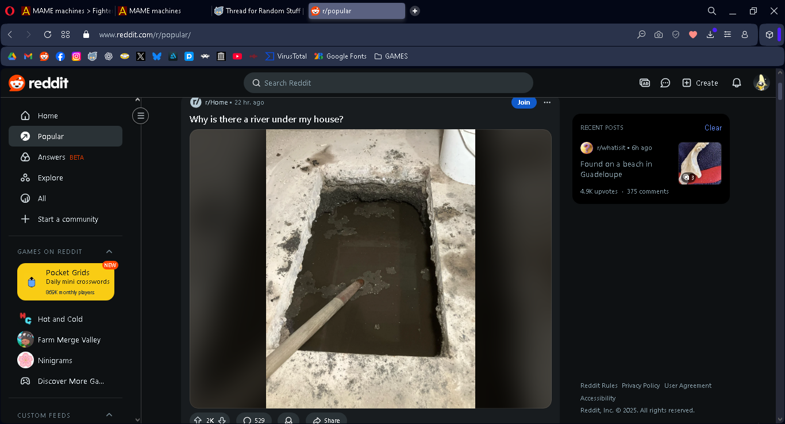Image resolution: width=785 pixels, height=424 pixels.
Task: Open the user avatar menu
Action: click(761, 83)
